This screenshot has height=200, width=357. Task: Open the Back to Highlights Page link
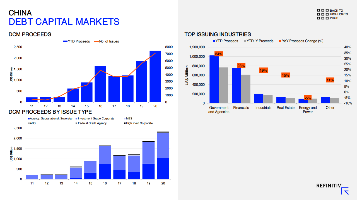(339, 14)
